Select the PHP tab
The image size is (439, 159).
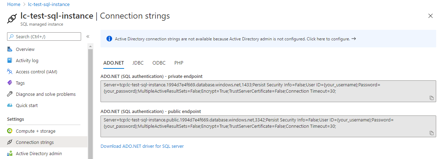[179, 63]
